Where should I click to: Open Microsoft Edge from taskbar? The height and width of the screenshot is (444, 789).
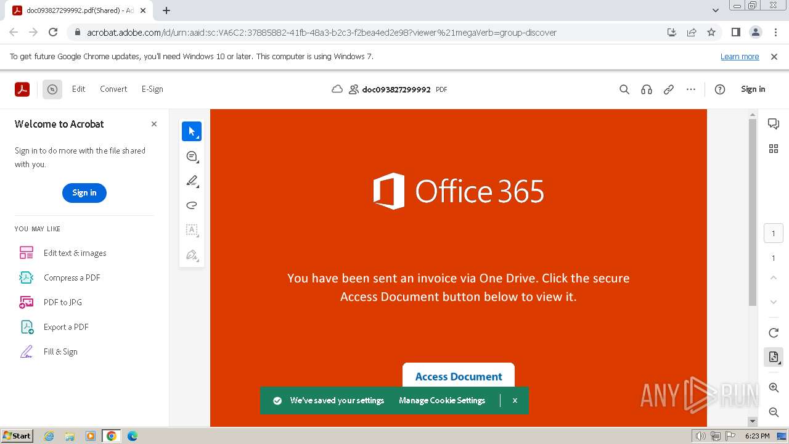click(133, 436)
